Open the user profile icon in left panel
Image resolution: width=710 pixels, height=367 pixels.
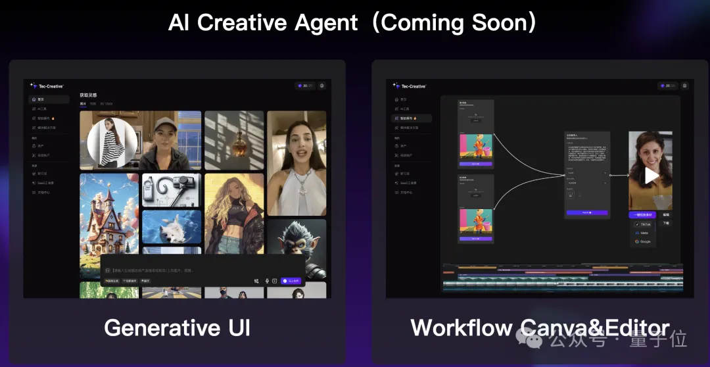tap(322, 86)
